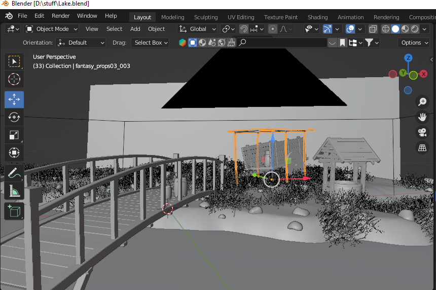Open the Options popover button
This screenshot has height=290, width=436.
[x=414, y=43]
